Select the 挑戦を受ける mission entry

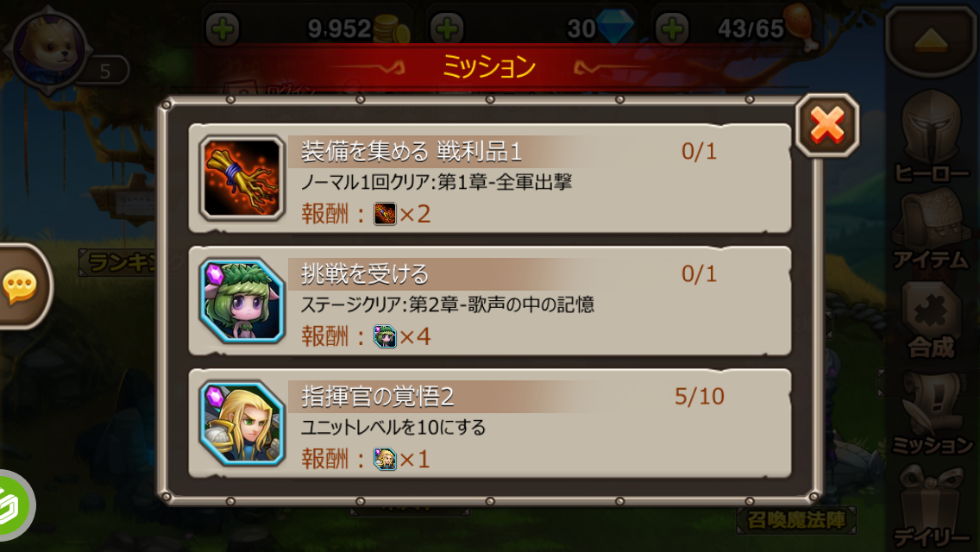click(x=489, y=301)
